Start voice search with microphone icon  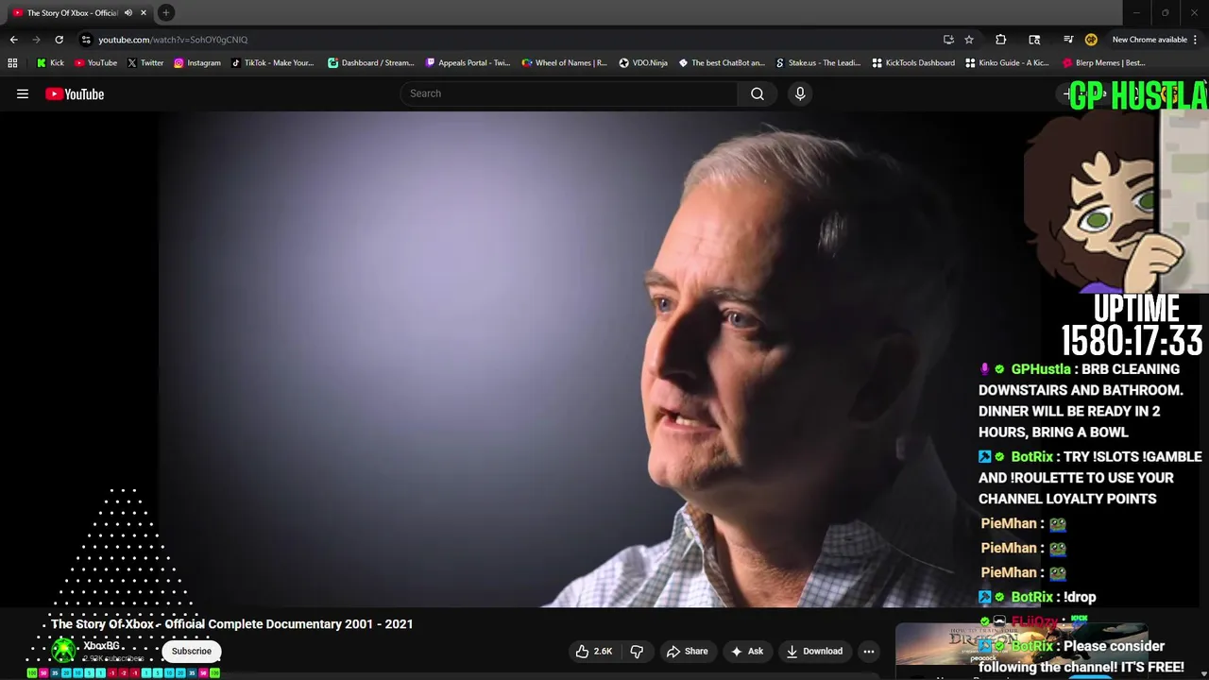tap(800, 93)
